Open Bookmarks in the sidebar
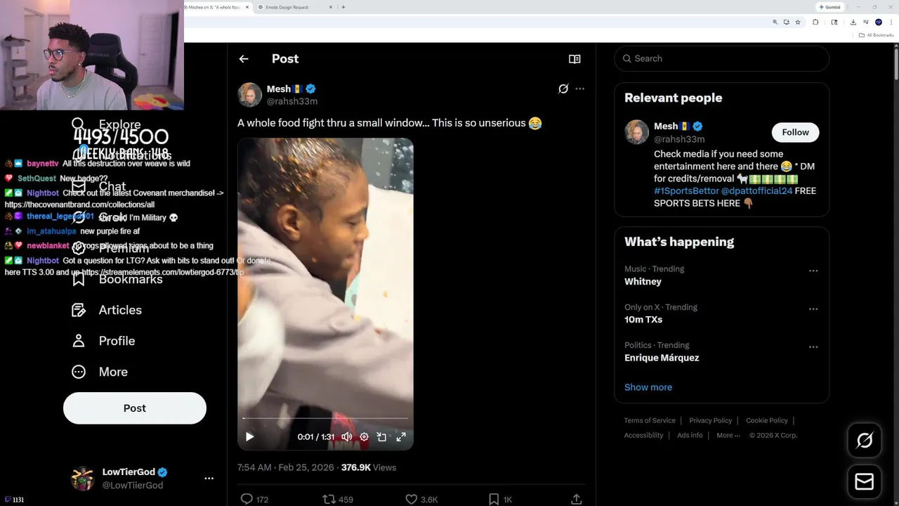The width and height of the screenshot is (899, 506). tap(117, 279)
